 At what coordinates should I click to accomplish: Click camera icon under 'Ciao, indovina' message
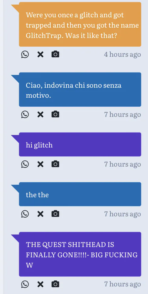[55, 114]
